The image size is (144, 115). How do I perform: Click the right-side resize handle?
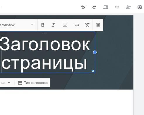(x=95, y=52)
